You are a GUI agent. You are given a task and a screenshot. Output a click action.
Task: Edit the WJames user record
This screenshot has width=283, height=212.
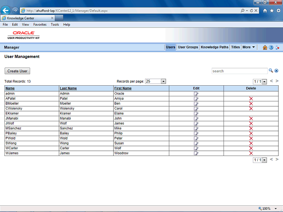(196, 153)
